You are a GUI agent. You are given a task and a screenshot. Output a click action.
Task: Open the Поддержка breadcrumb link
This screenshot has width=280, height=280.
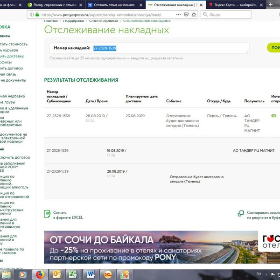coord(73,21)
